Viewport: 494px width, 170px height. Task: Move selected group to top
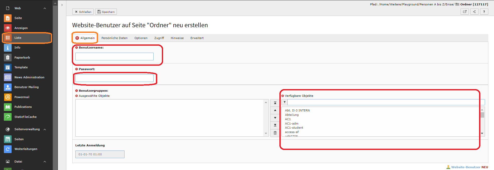275,103
